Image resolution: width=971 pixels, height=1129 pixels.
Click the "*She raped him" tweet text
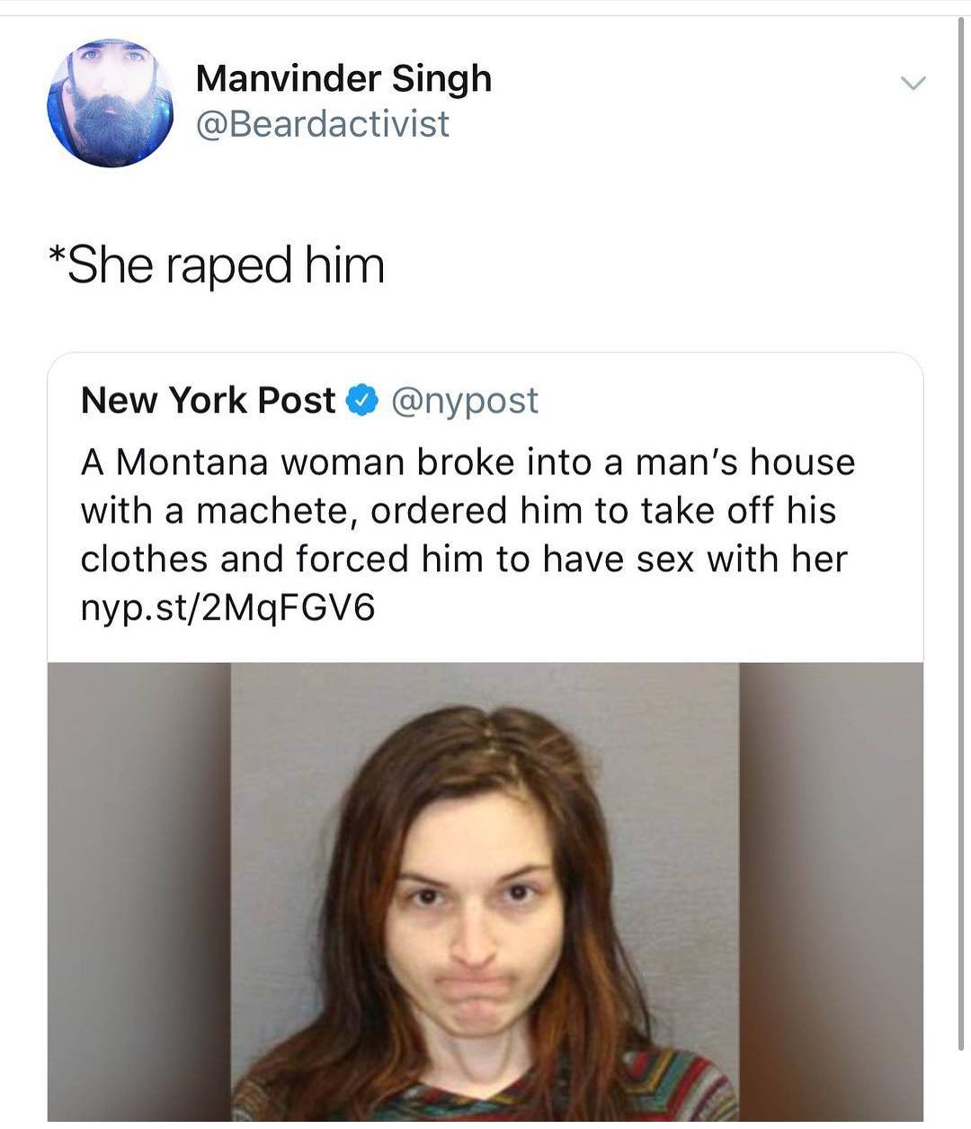(x=216, y=265)
